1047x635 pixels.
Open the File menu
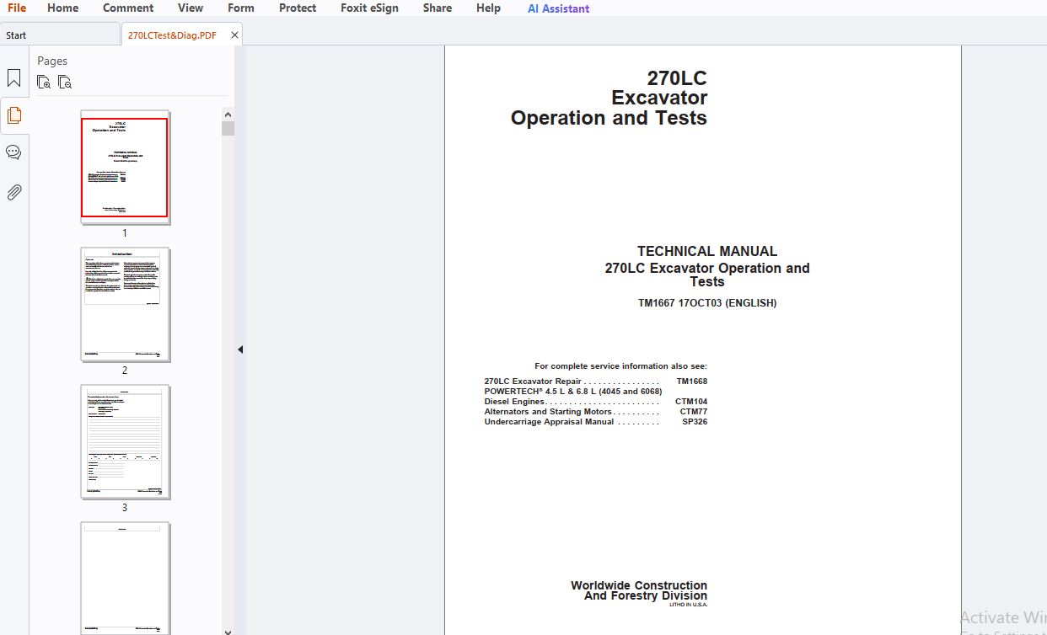click(17, 8)
